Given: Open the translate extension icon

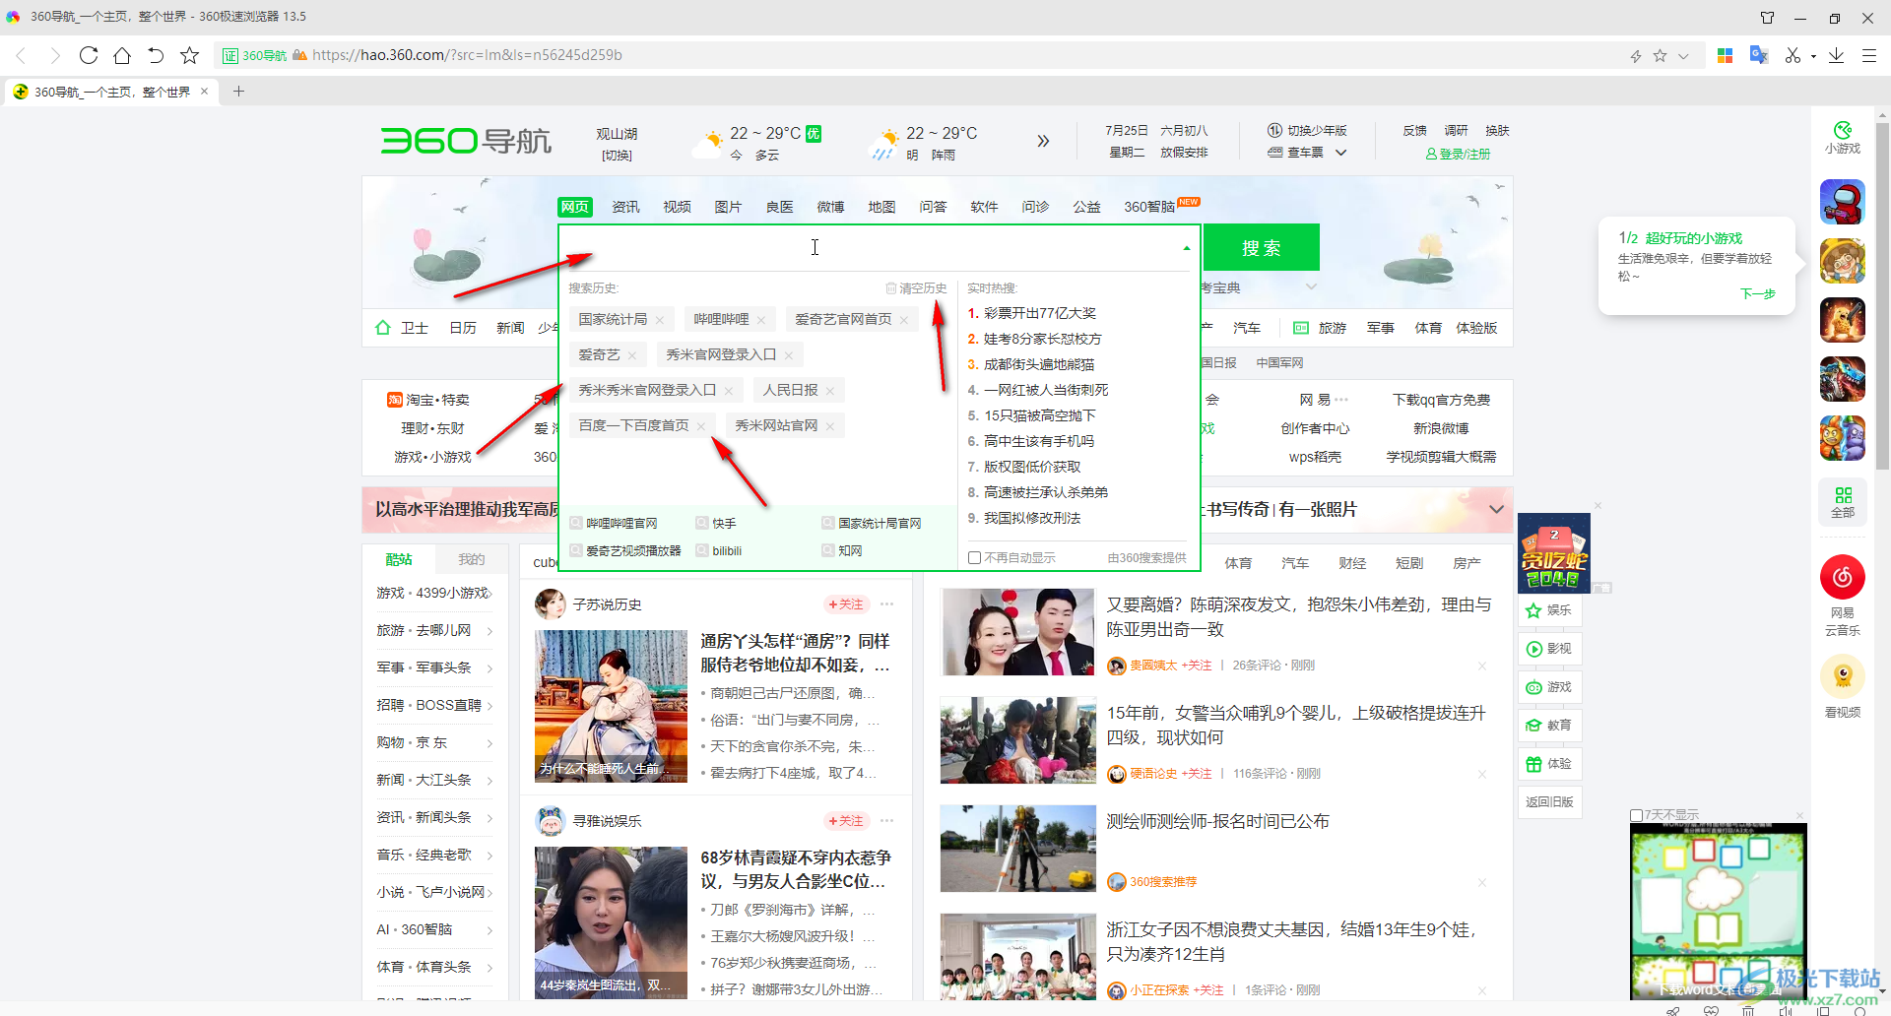Looking at the screenshot, I should coord(1759,55).
